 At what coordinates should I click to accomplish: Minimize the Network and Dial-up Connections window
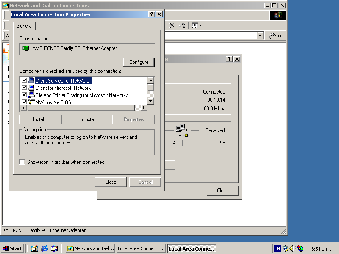(x=267, y=6)
